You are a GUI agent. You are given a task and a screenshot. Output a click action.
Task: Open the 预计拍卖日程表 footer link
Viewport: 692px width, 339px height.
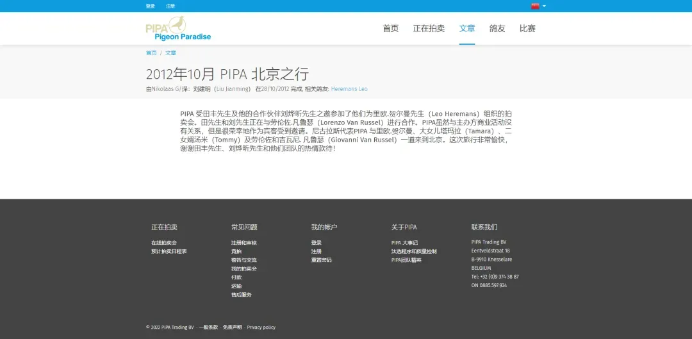[169, 252]
